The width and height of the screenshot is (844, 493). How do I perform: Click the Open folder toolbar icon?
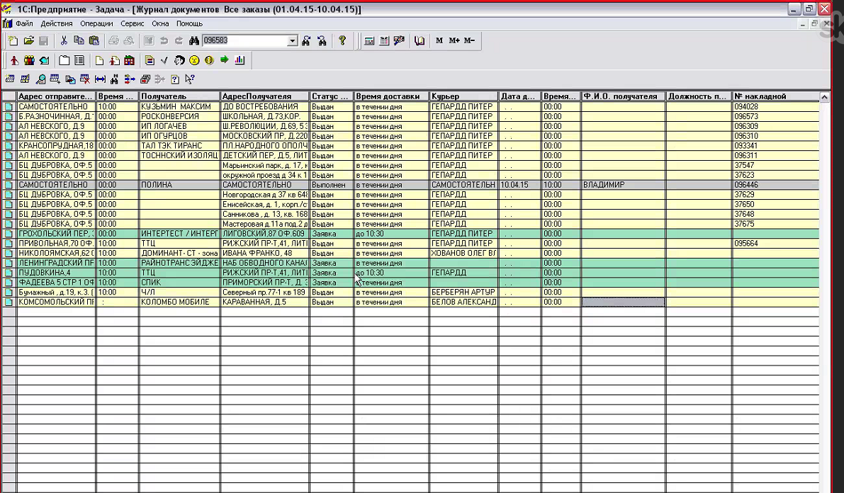click(29, 41)
